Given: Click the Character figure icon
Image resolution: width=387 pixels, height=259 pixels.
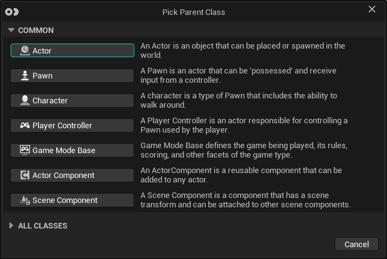Looking at the screenshot, I should pyautogui.click(x=25, y=100).
